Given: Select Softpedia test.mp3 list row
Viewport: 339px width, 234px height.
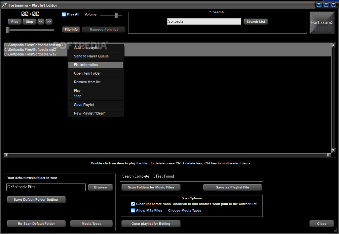Looking at the screenshot, I should 167,45.
